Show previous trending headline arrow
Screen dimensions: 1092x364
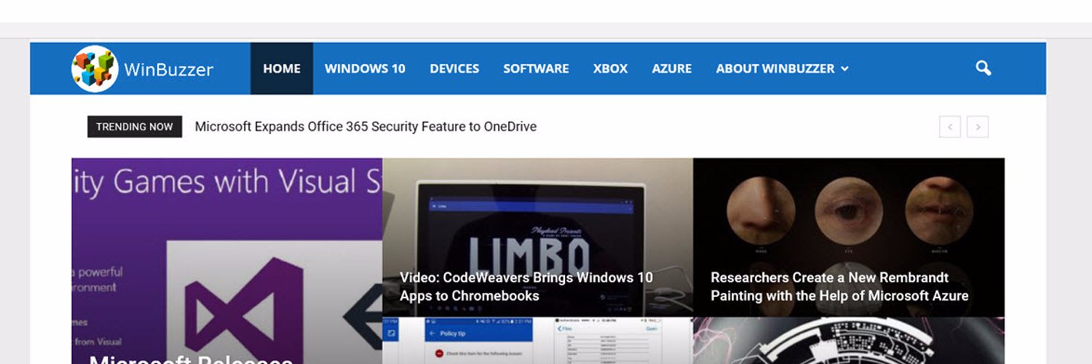tap(950, 127)
